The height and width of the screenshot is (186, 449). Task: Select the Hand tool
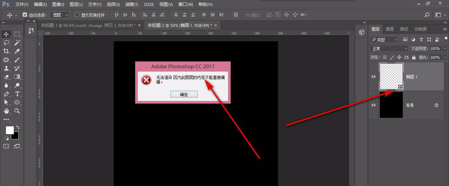pyautogui.click(x=6, y=111)
